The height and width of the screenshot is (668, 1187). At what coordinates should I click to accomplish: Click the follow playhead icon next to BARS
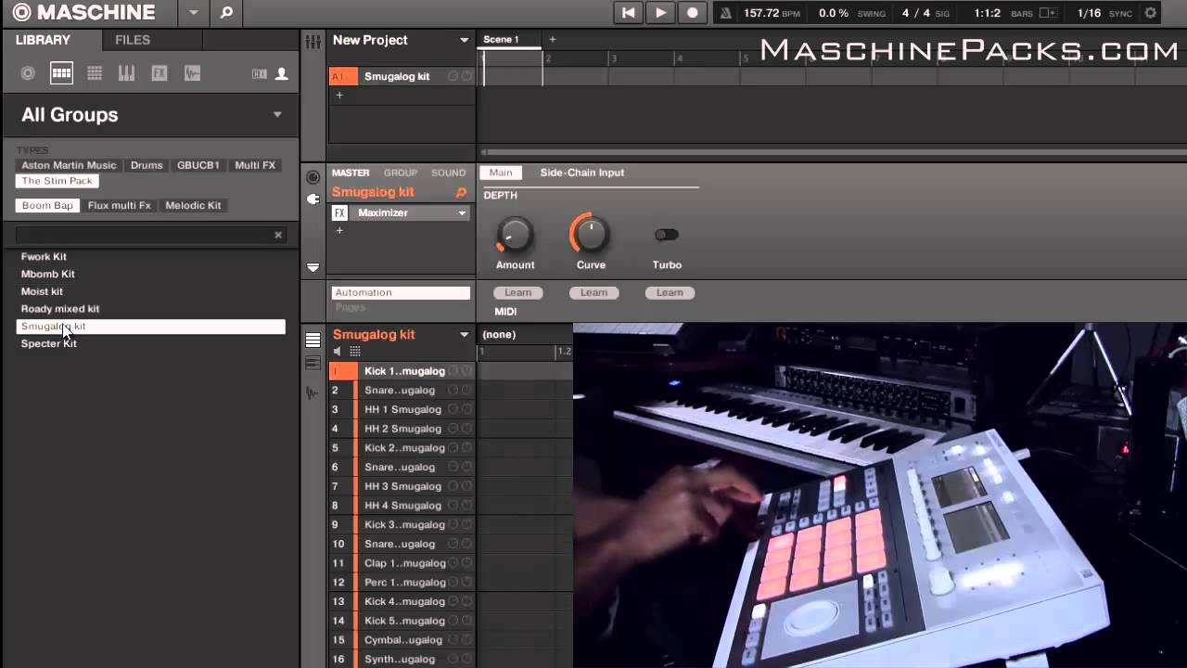point(1048,13)
